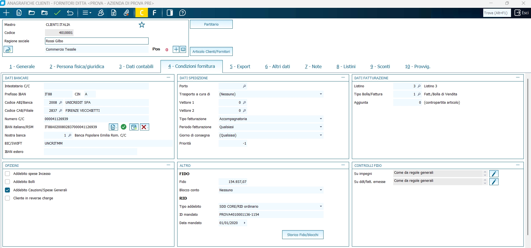This screenshot has height=248, width=531.
Task: Click the Partitario button
Action: [211, 24]
